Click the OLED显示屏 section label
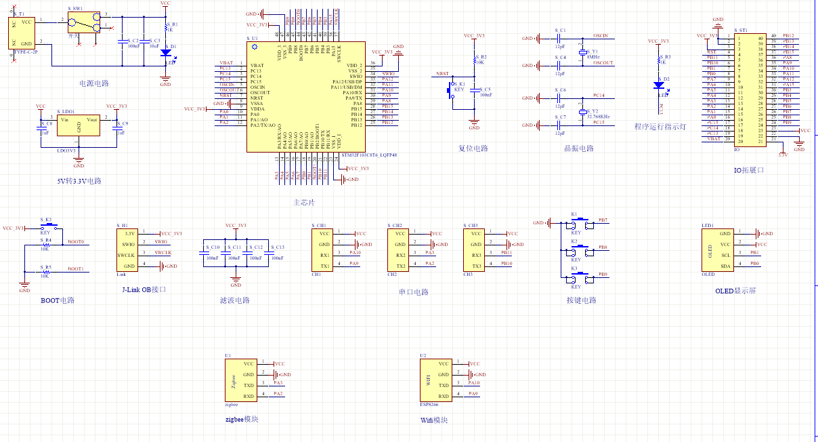The width and height of the screenshot is (818, 442). point(735,291)
